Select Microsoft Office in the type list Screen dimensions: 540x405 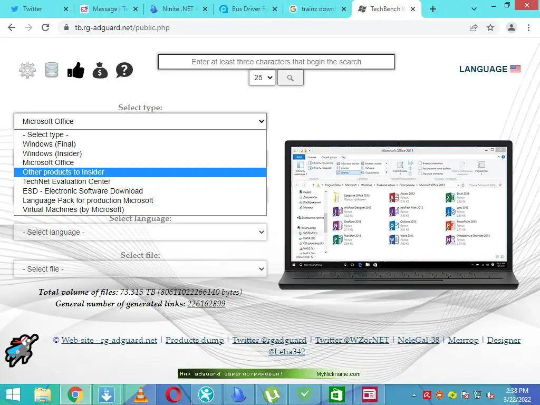point(140,162)
